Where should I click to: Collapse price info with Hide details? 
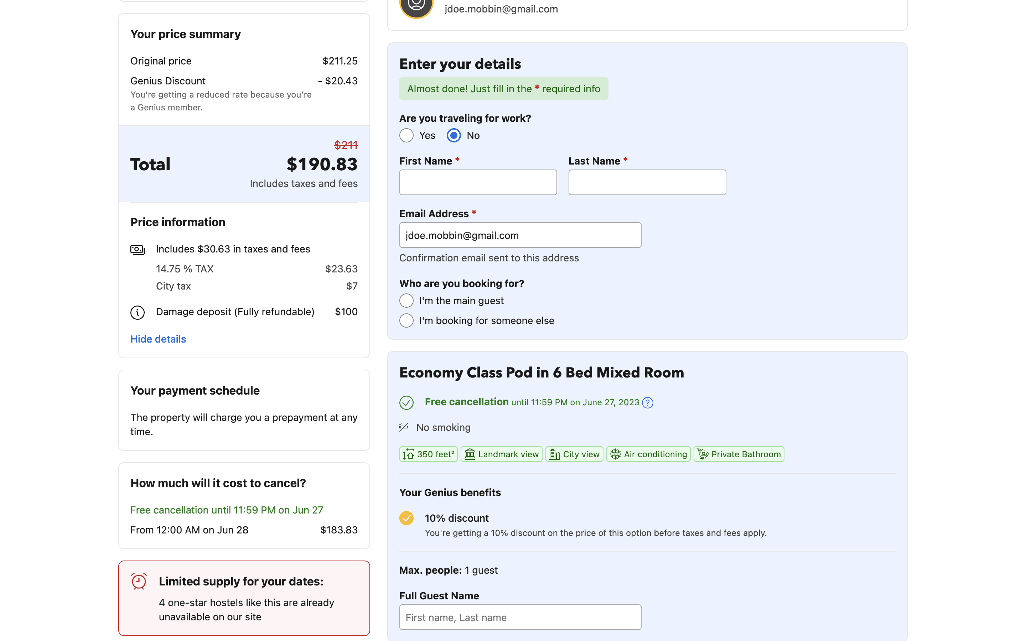[x=158, y=339]
